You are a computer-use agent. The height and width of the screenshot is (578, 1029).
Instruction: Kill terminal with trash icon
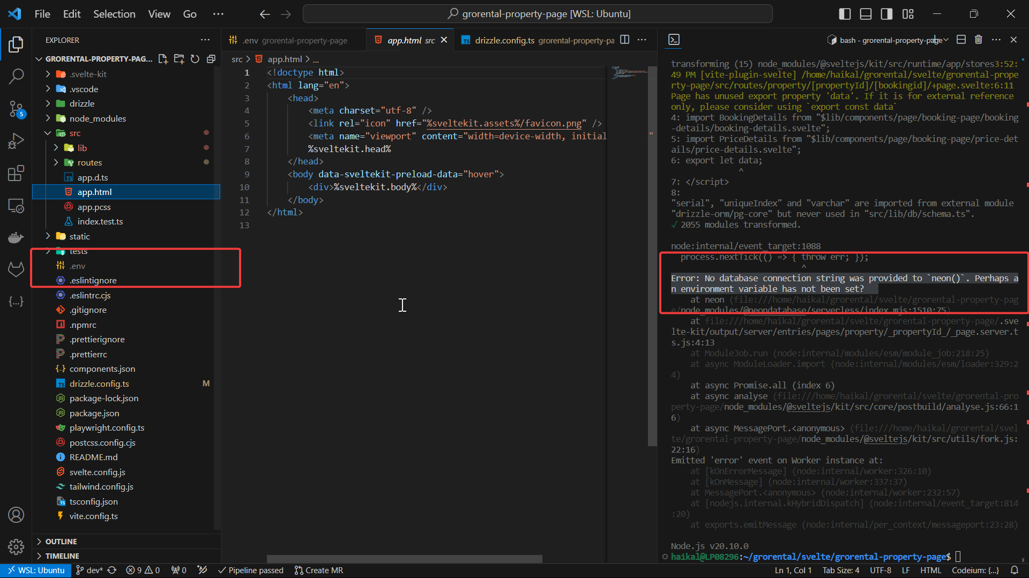coord(978,40)
